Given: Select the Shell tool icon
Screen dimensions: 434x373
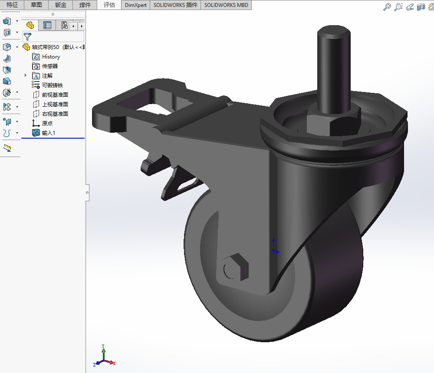Looking at the screenshot, I should click(x=7, y=70).
